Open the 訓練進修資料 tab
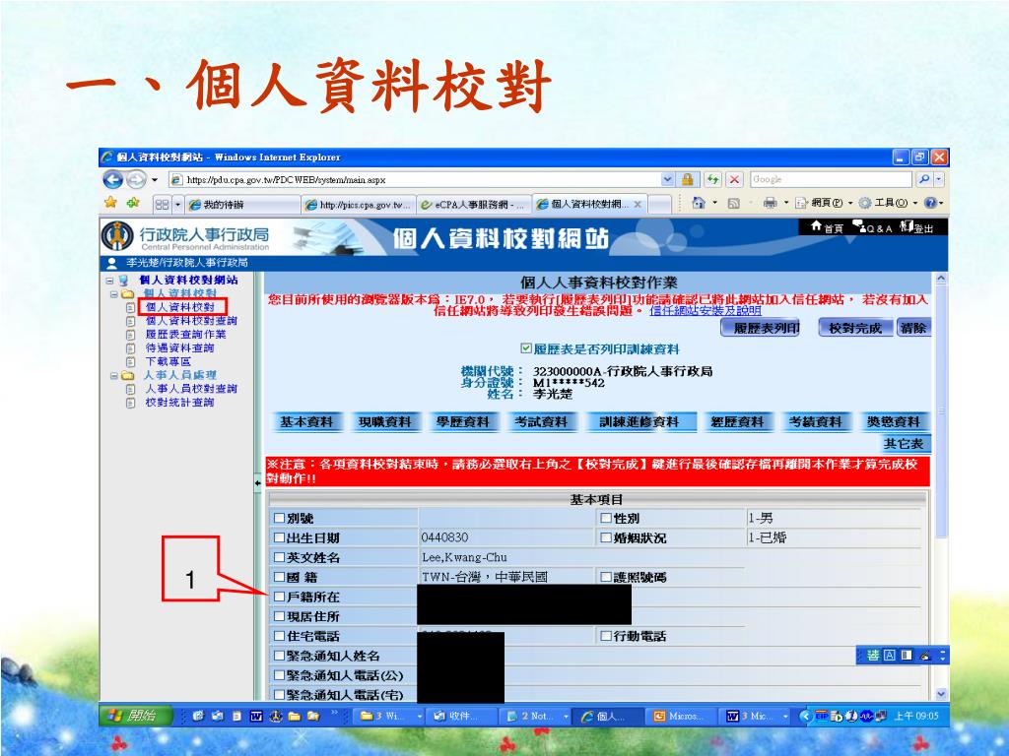Image resolution: width=1009 pixels, height=756 pixels. coord(639,421)
